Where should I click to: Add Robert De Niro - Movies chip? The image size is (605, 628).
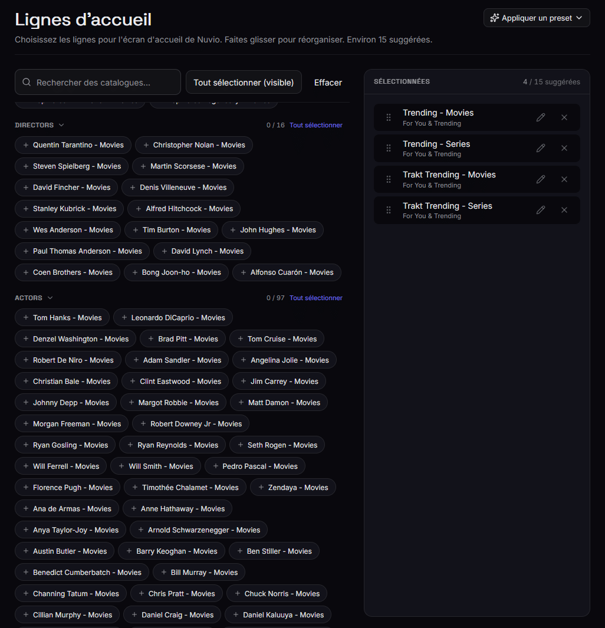tap(68, 360)
